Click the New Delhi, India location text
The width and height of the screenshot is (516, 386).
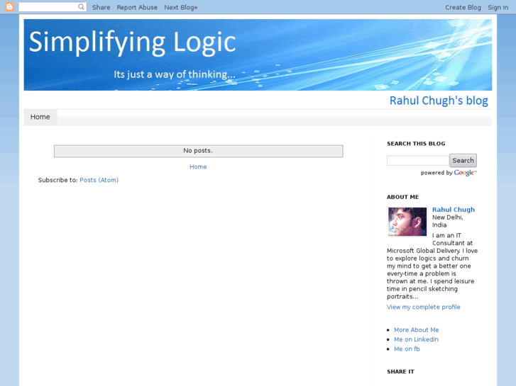tap(448, 221)
